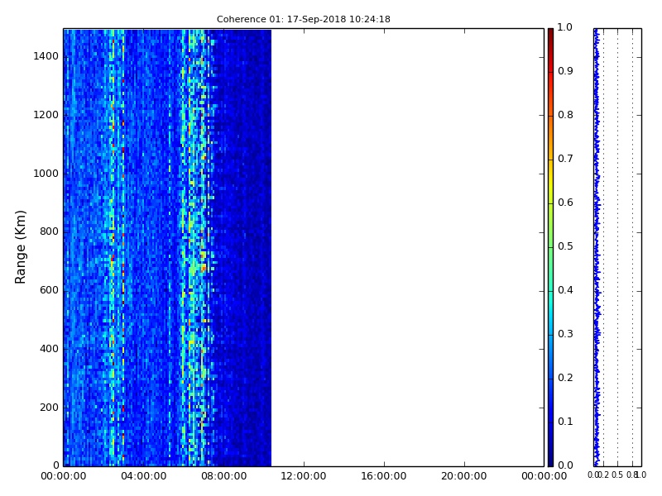Viewport: 662px width, 496px height.
Task: Click the coherence heatmap data region
Action: click(167, 247)
